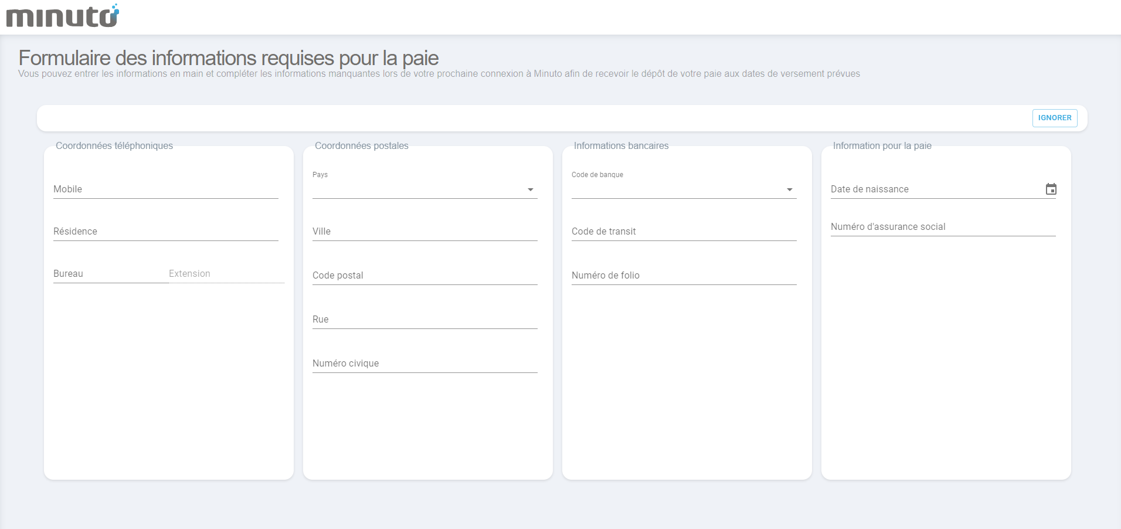Click the Code de banque arrow
The height and width of the screenshot is (529, 1121).
tap(790, 189)
